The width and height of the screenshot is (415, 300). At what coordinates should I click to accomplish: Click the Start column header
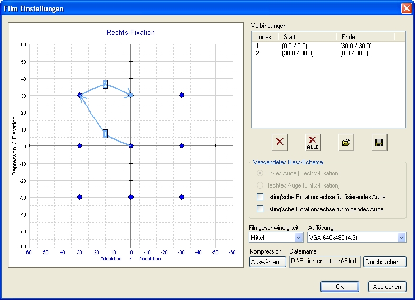307,37
